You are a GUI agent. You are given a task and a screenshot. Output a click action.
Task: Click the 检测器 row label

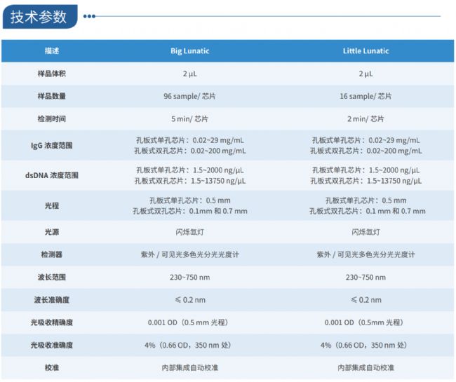coord(52,254)
